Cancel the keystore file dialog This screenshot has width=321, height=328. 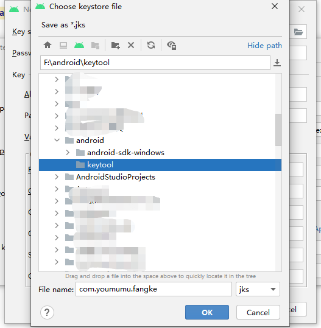(x=258, y=312)
